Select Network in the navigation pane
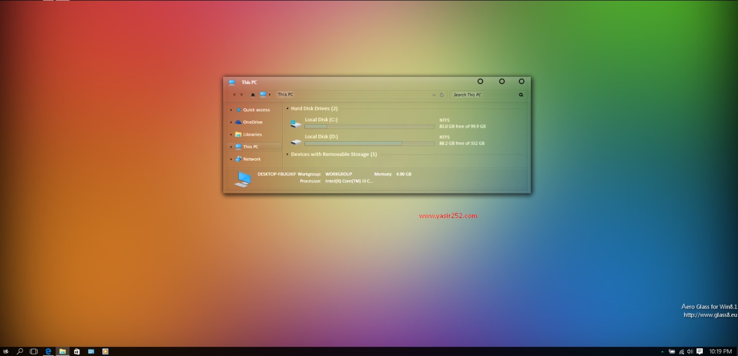The image size is (738, 356). pos(251,159)
